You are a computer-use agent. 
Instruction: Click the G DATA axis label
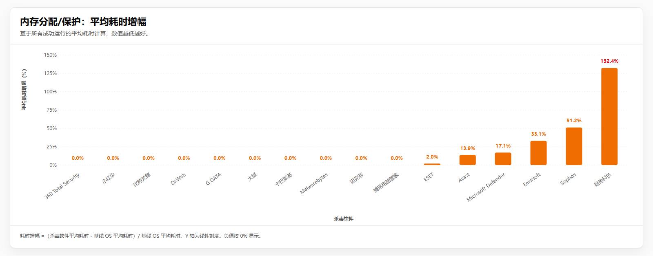[x=213, y=179]
